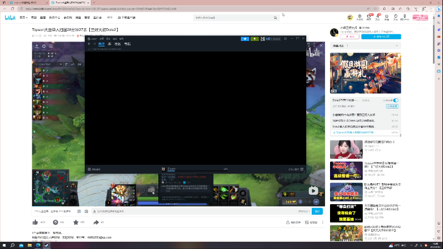The height and width of the screenshot is (249, 443).
Task: Open File Explorer from the Windows taskbar
Action: coord(29,245)
